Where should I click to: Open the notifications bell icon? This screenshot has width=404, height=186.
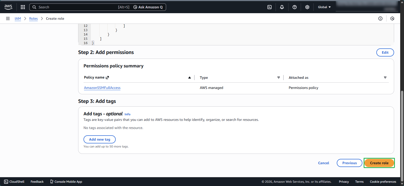pyautogui.click(x=282, y=7)
